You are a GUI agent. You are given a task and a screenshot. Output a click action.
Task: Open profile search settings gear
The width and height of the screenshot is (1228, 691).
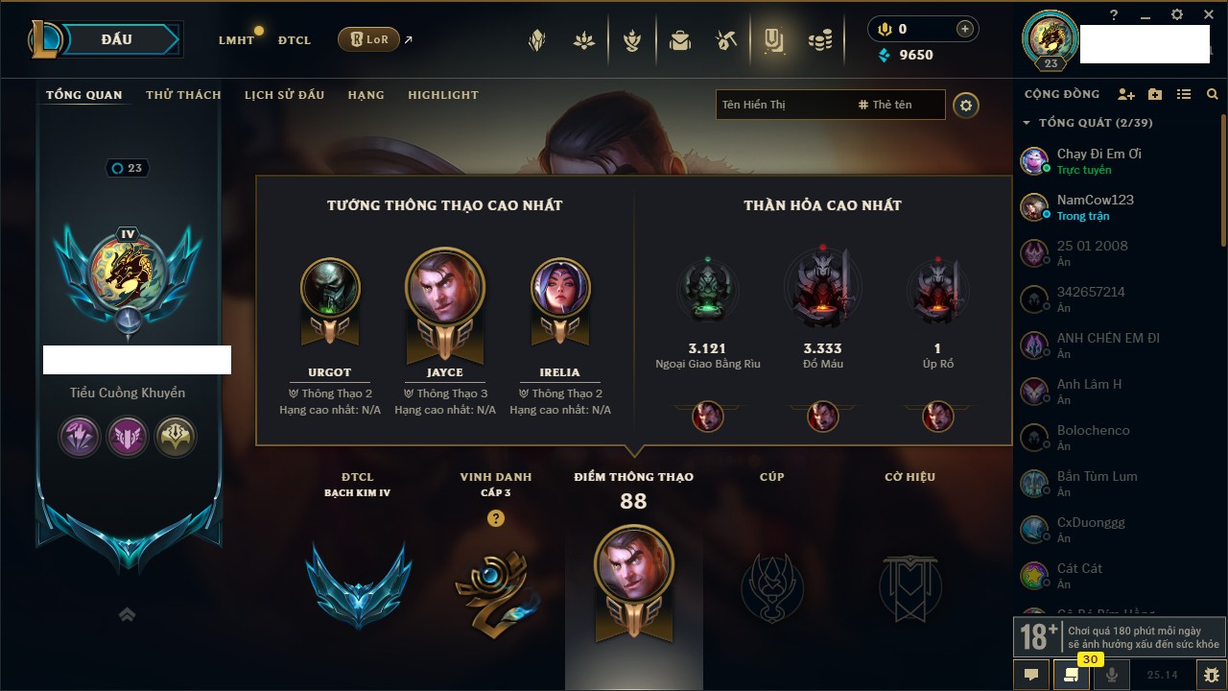966,105
